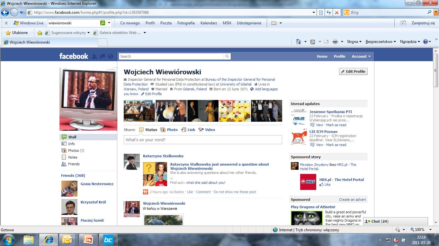
Task: Click 'what she said about you!' link
Action: (x=206, y=183)
